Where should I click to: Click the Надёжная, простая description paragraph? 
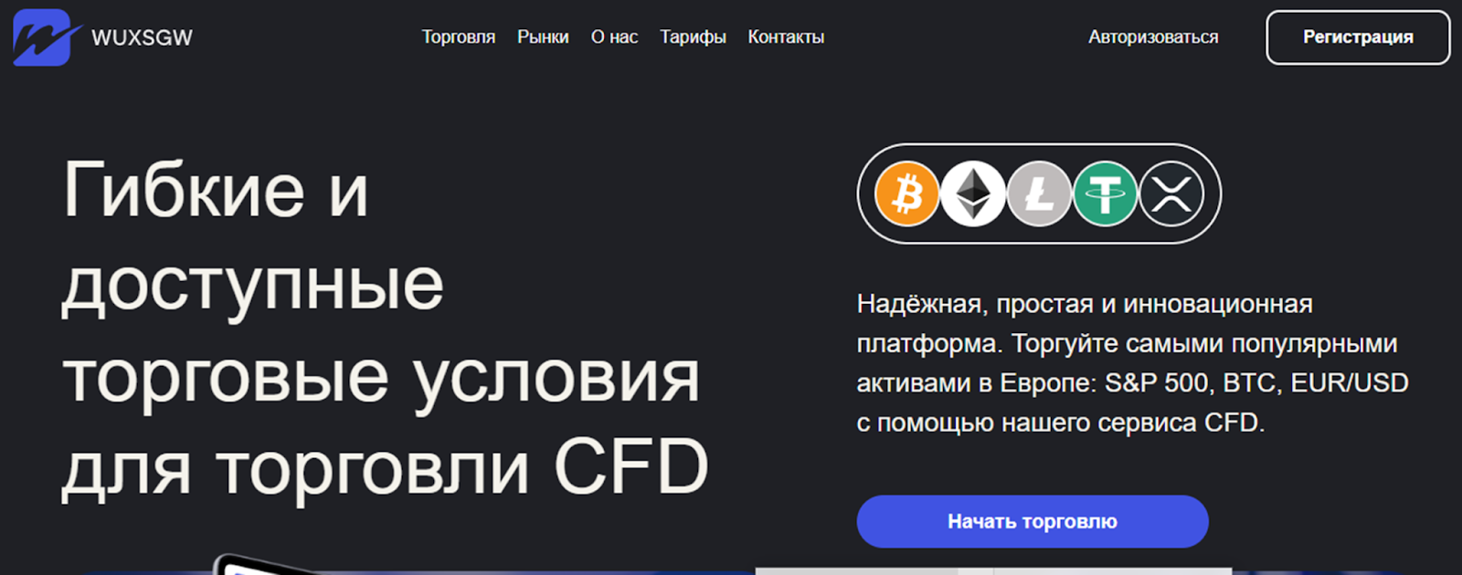1133,363
